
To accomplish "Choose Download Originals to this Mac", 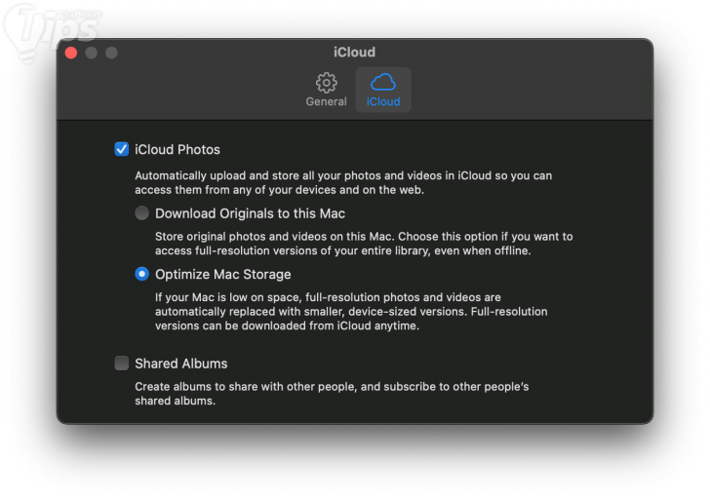I will (x=141, y=213).
